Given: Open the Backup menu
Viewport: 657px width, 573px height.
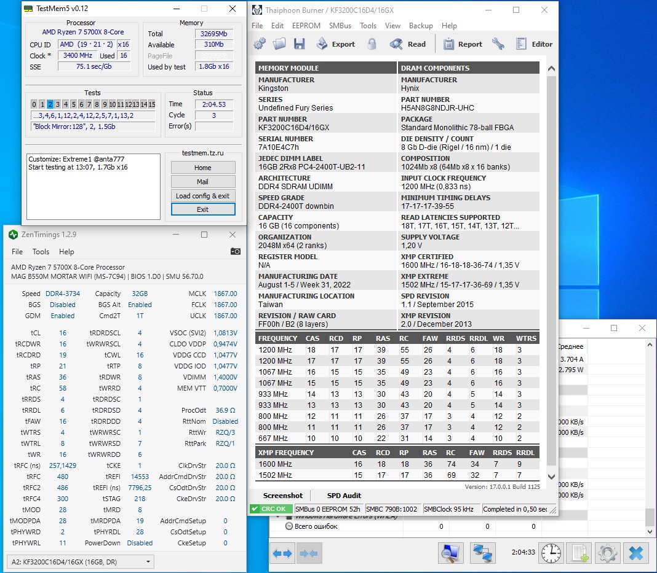Looking at the screenshot, I should pyautogui.click(x=421, y=26).
